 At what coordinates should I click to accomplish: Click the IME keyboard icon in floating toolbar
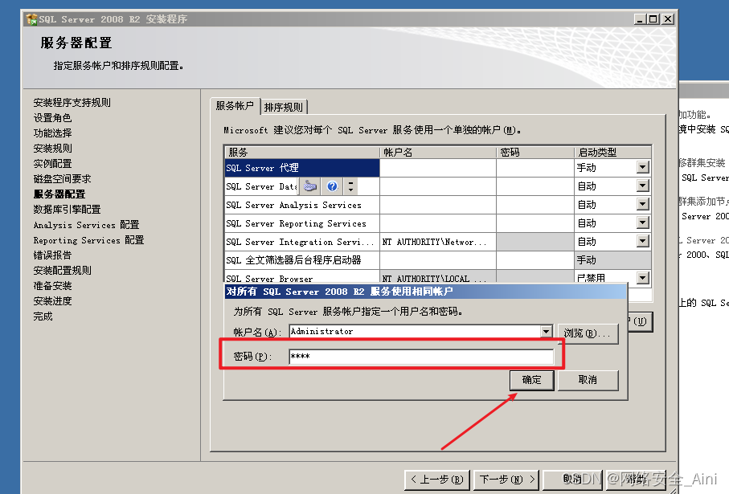tap(310, 186)
